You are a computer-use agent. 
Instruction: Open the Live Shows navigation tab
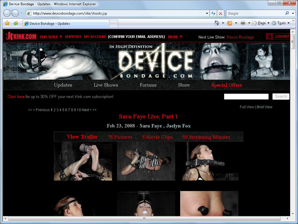click(106, 85)
